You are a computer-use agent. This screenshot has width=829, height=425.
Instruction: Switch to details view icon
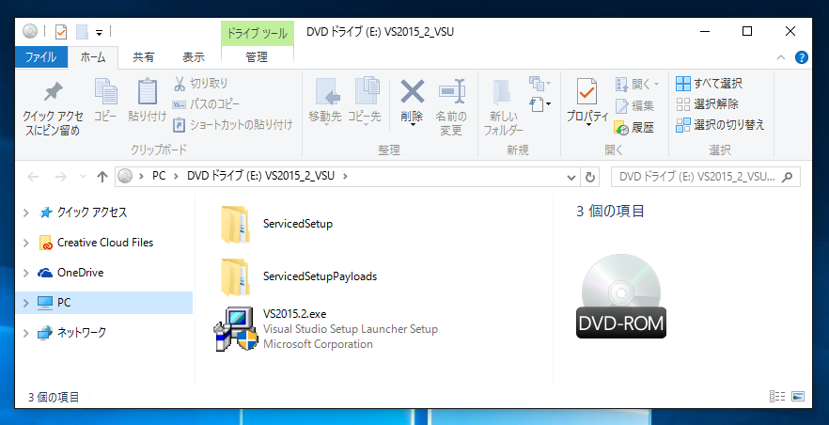pos(777,397)
